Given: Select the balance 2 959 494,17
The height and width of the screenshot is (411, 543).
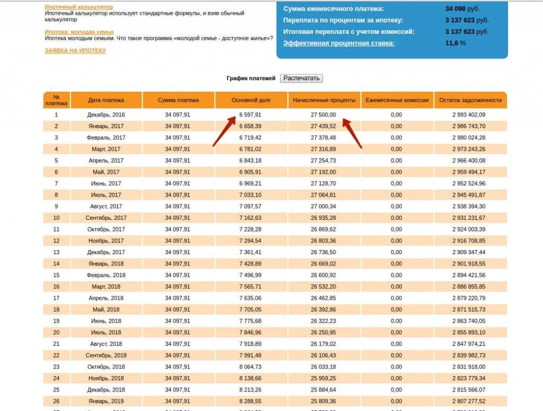Looking at the screenshot, I should (x=469, y=172).
